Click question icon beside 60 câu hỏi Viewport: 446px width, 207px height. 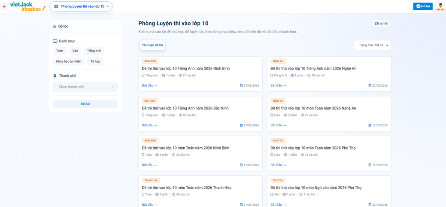click(x=174, y=195)
